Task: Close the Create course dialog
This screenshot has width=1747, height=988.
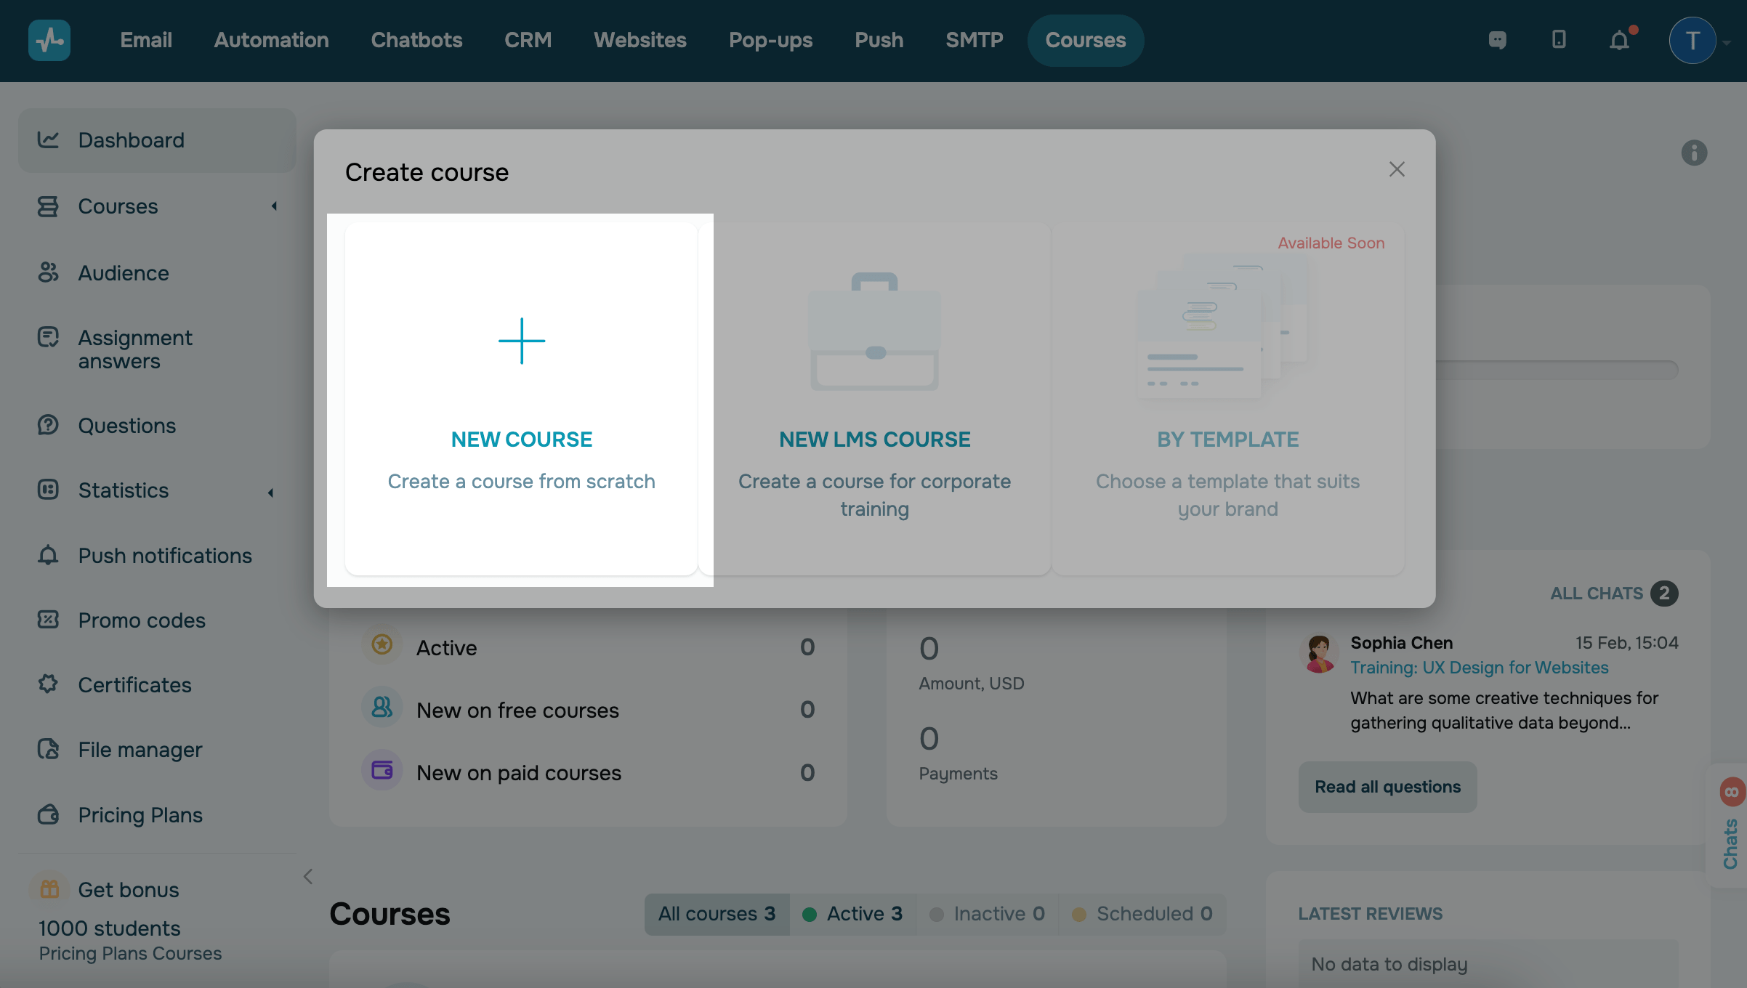Action: 1396,169
